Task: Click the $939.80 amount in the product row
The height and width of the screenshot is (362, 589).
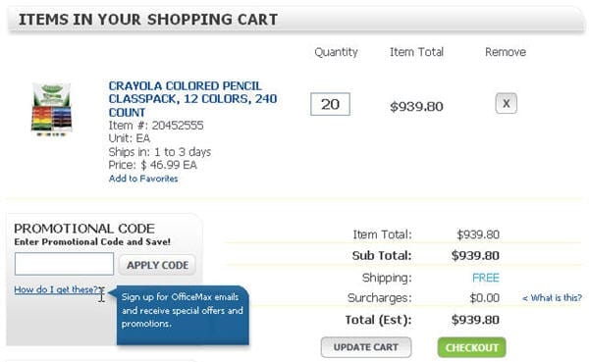Action: (416, 107)
